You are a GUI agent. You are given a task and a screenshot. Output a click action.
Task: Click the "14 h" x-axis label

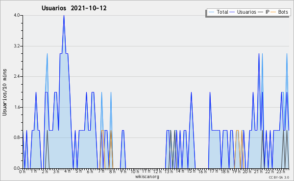pyautogui.click(x=180, y=171)
